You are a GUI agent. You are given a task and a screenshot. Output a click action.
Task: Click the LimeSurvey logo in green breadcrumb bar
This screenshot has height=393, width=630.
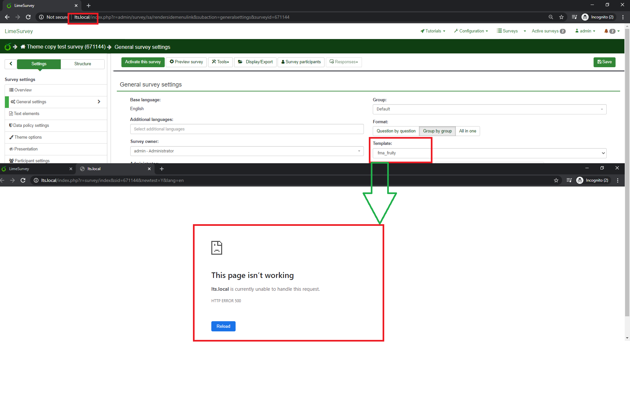[x=8, y=47]
